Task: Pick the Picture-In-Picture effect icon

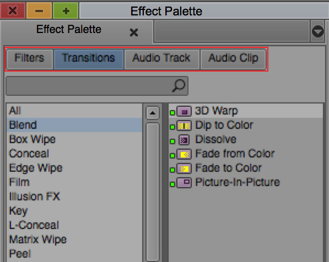Action: pos(184,183)
